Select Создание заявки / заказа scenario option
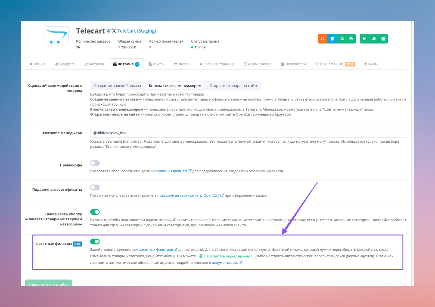Image resolution: width=435 pixels, height=307 pixels. (x=117, y=86)
